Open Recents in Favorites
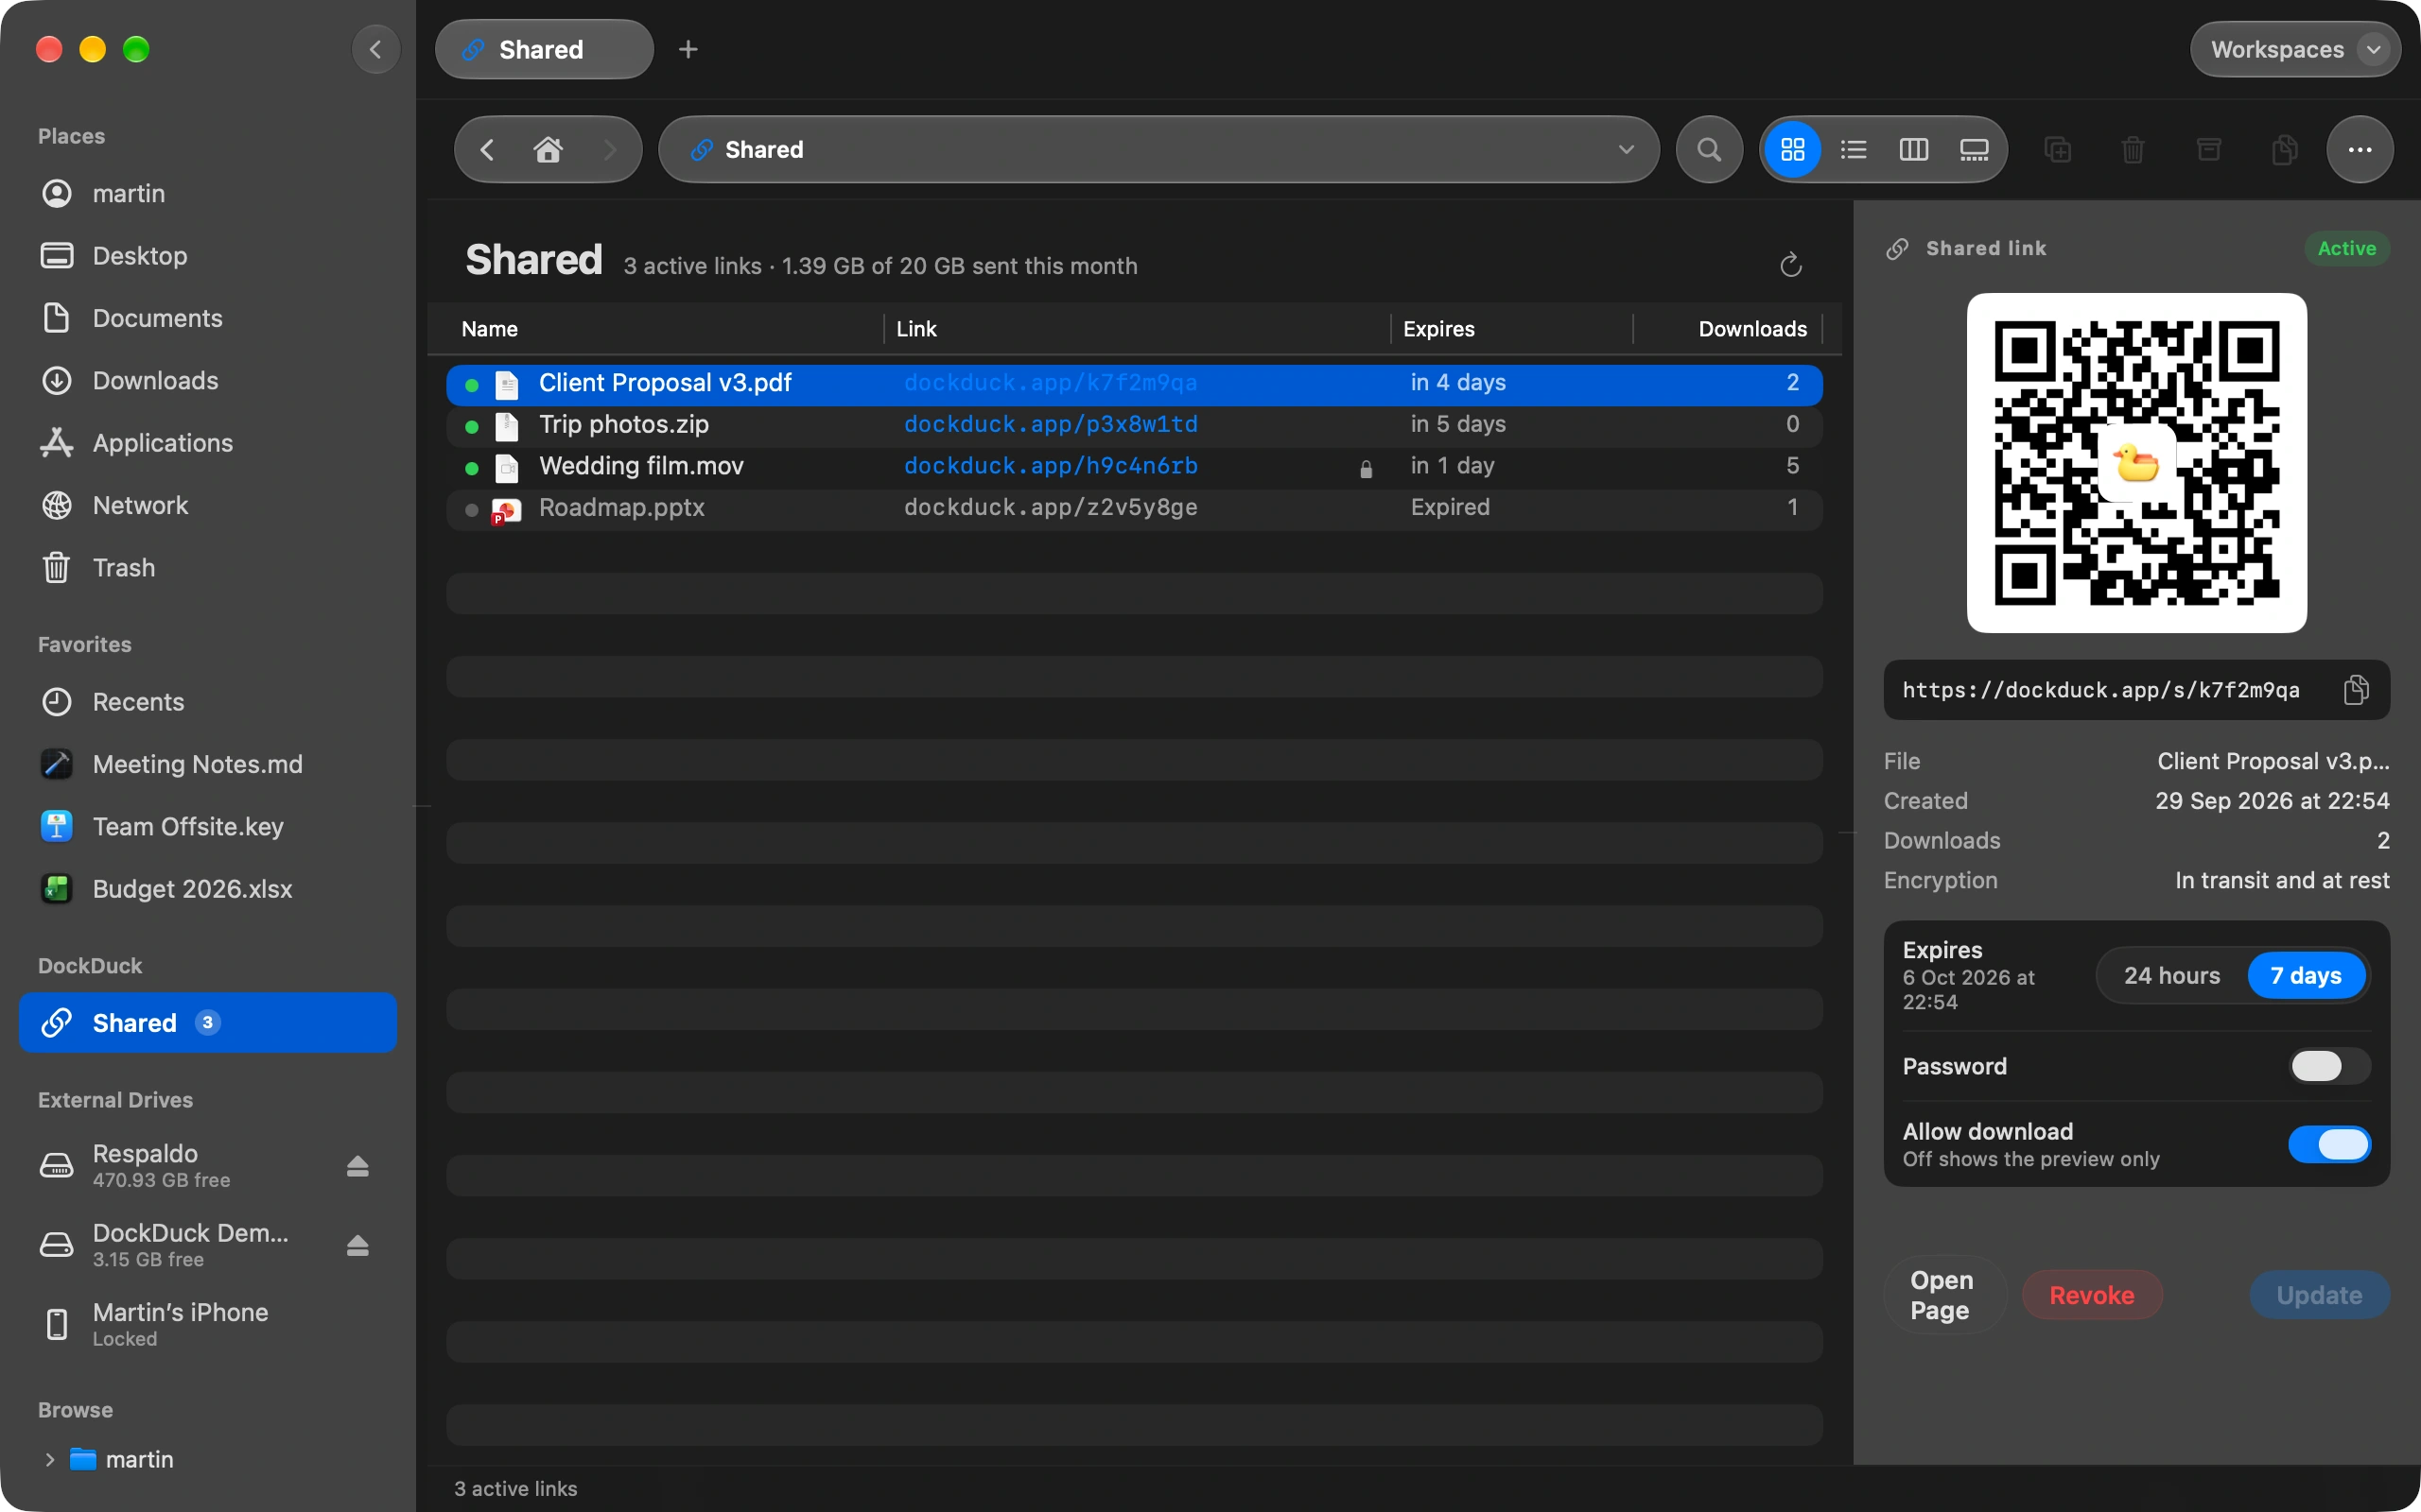Viewport: 2421px width, 1512px height. point(208,702)
